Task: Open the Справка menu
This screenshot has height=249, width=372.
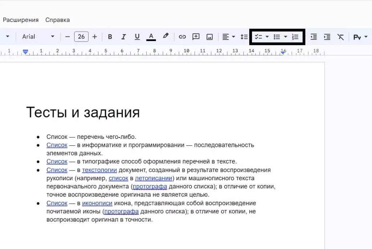Action: 57,20
